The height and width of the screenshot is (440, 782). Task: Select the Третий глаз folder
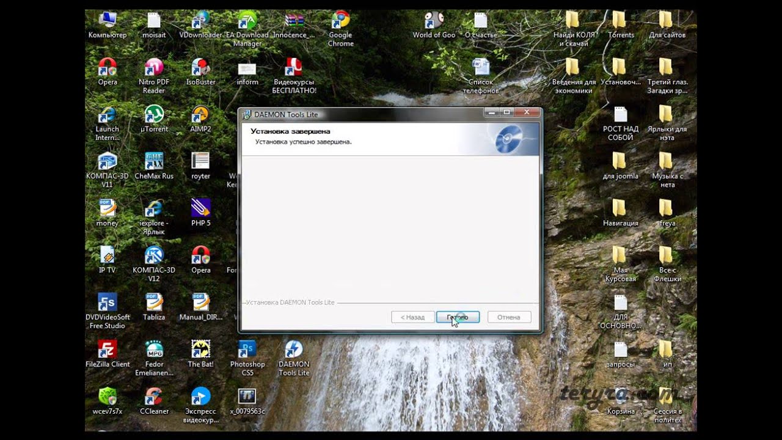tap(667, 76)
